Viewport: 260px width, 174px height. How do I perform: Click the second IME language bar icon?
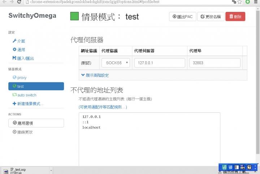pos(230,167)
